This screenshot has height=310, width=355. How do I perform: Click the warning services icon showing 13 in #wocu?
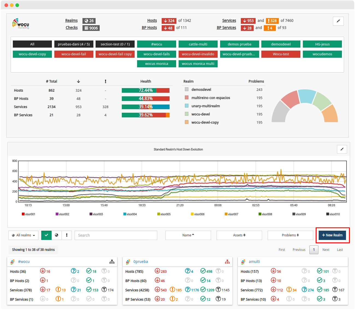[58, 289]
